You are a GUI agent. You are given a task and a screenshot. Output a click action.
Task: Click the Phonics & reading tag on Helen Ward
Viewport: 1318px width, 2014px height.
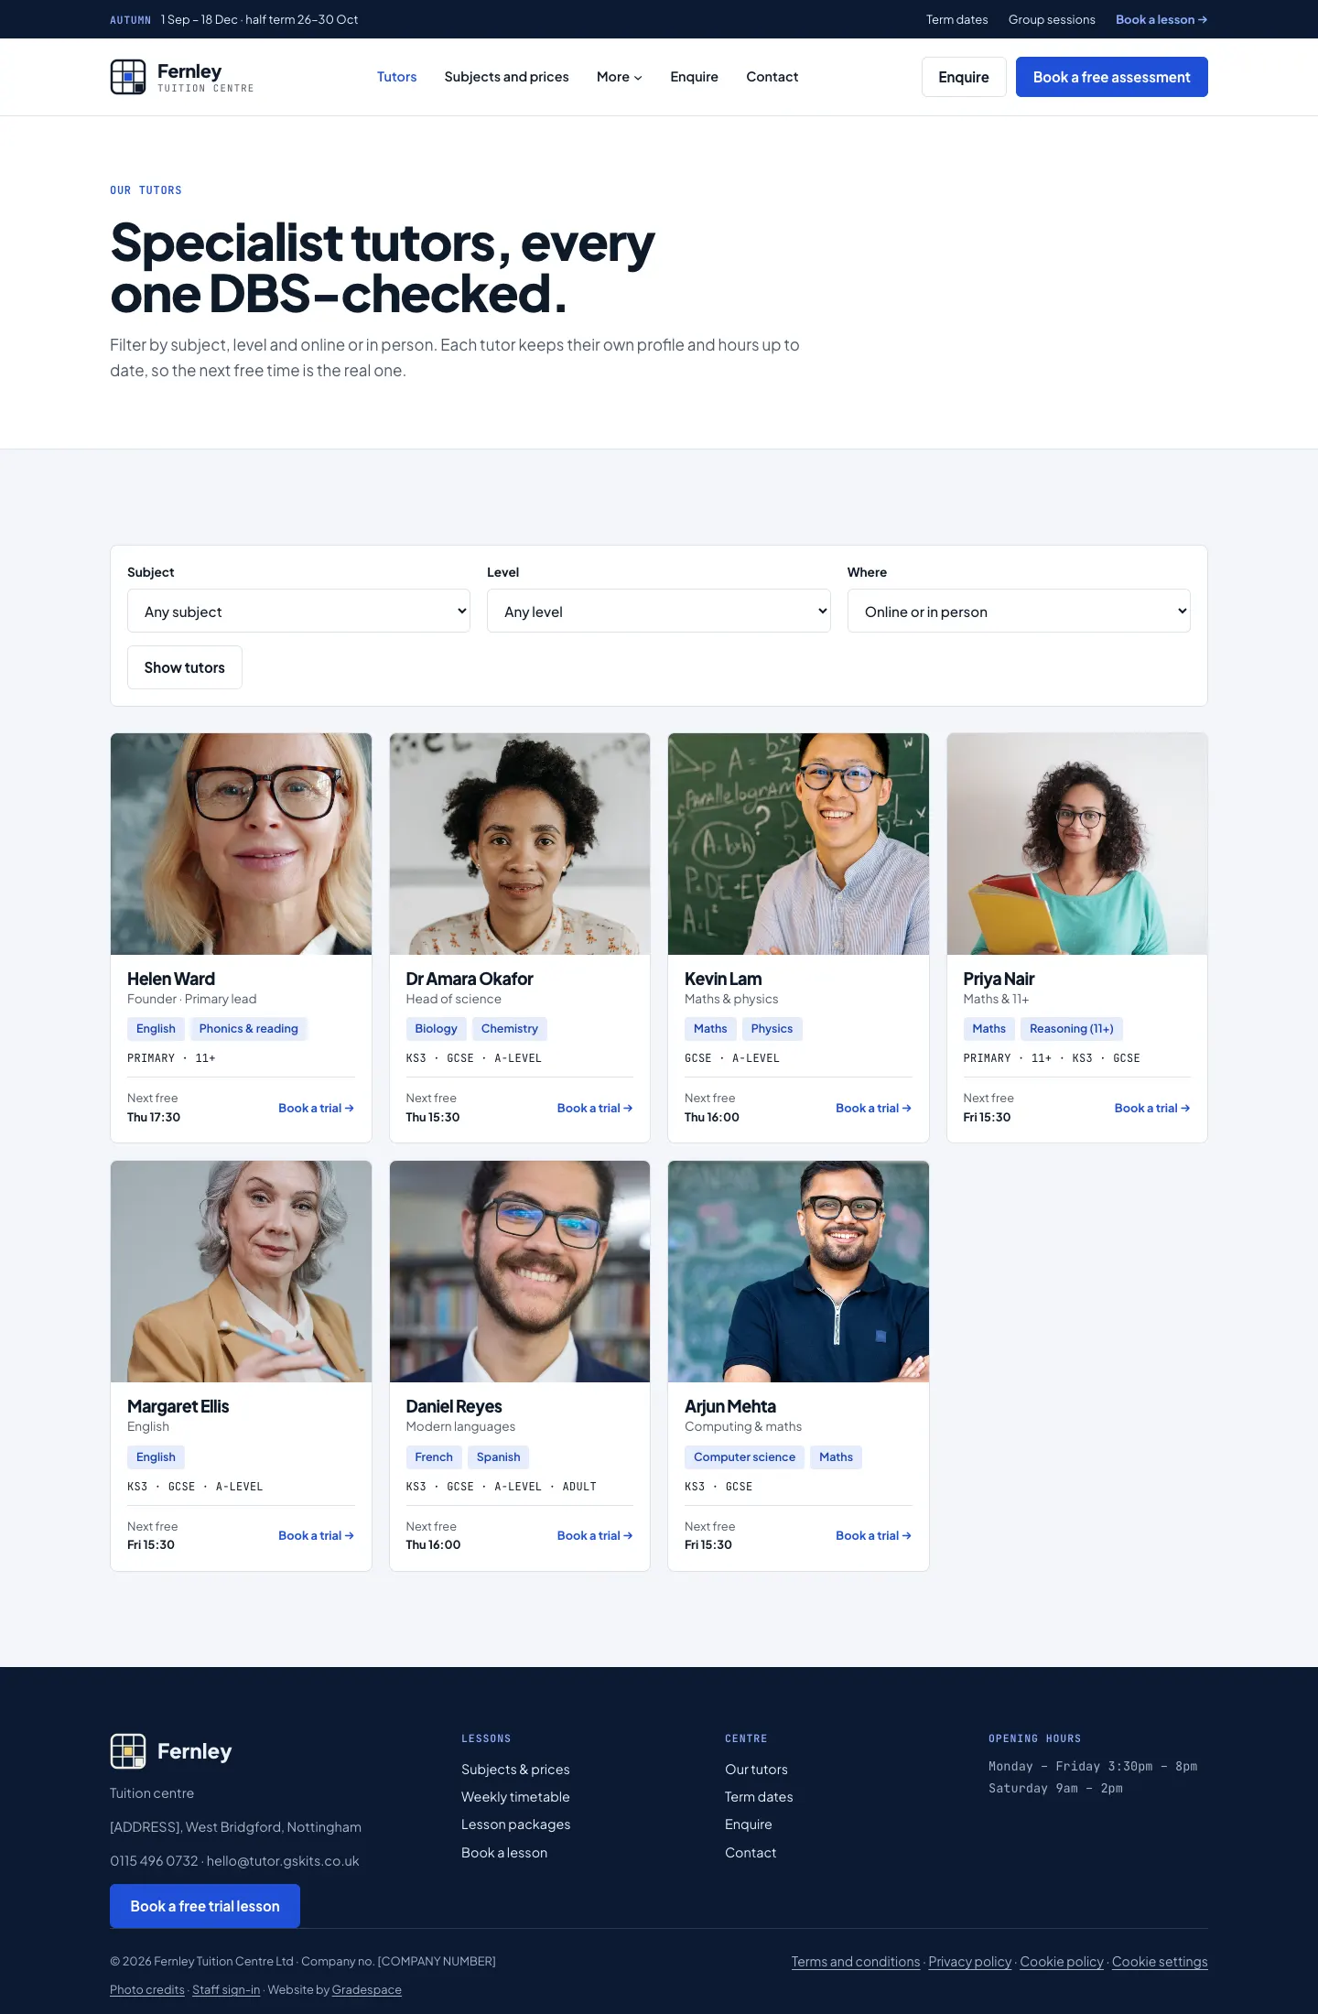point(249,1029)
